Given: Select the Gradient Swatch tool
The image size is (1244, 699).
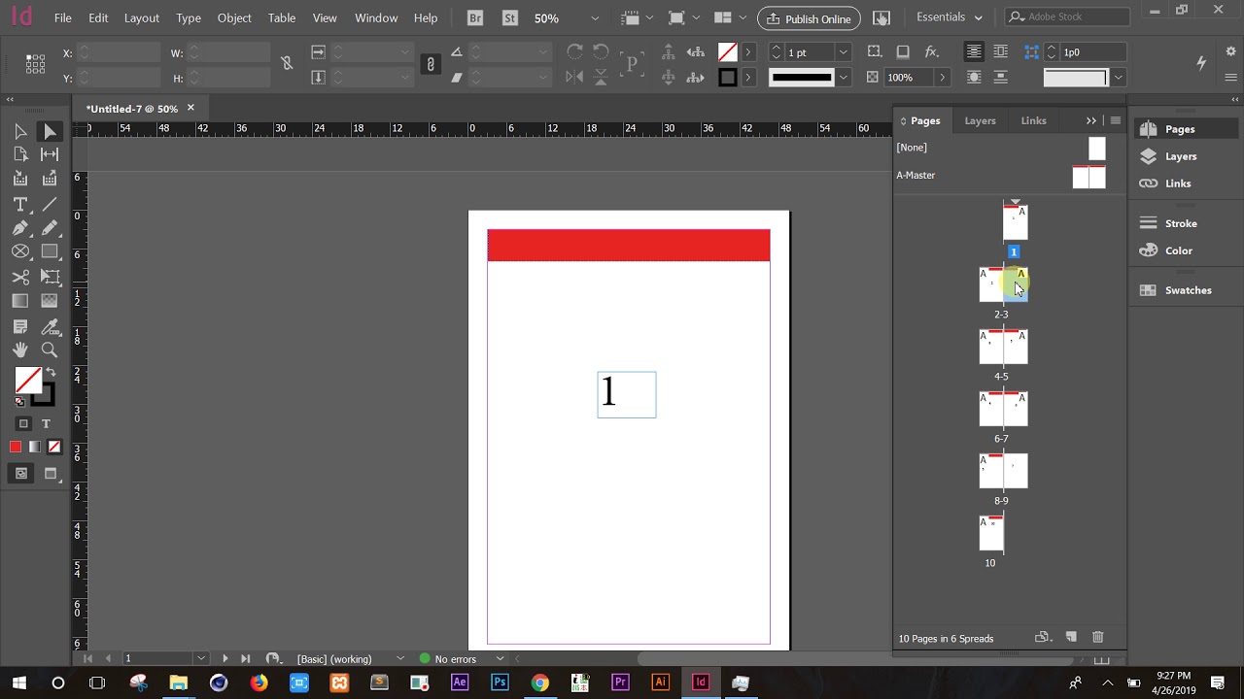Looking at the screenshot, I should point(20,301).
